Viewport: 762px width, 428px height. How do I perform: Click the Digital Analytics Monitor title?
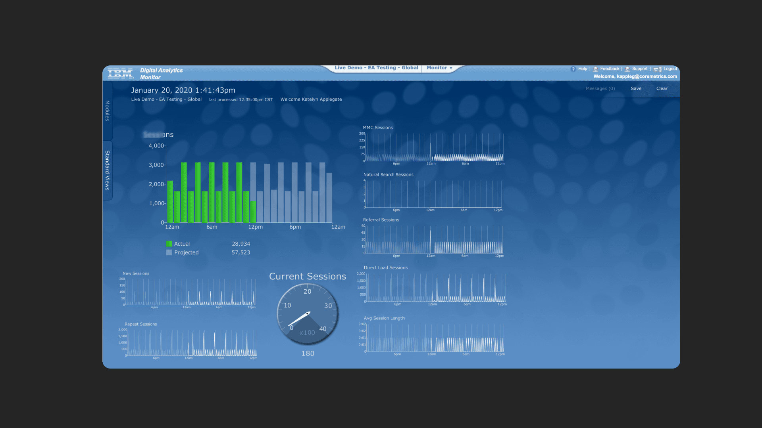(x=162, y=74)
